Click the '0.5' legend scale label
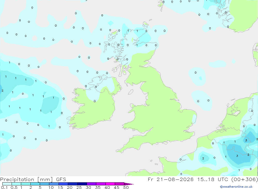Screen dimensions: 258x189 pyautogui.click(x=14, y=187)
